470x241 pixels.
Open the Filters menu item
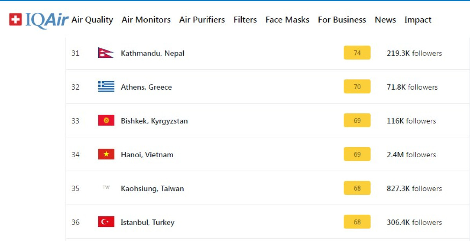coord(245,20)
